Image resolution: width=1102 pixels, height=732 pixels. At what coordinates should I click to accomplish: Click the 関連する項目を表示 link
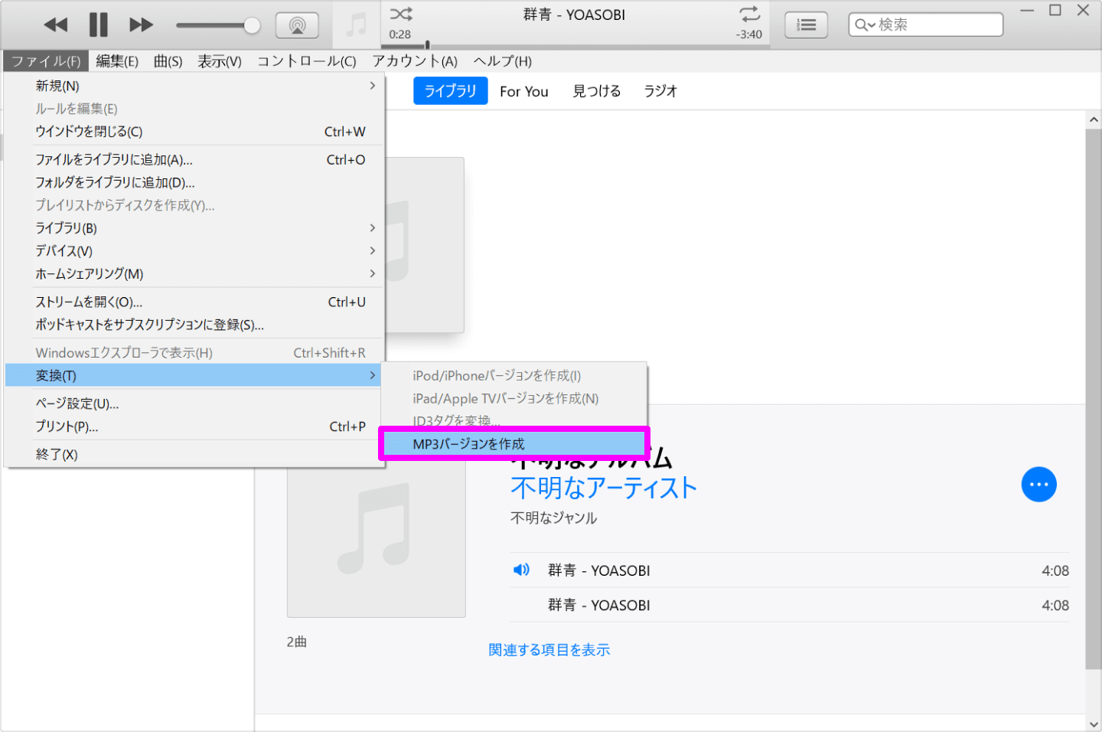[549, 650]
